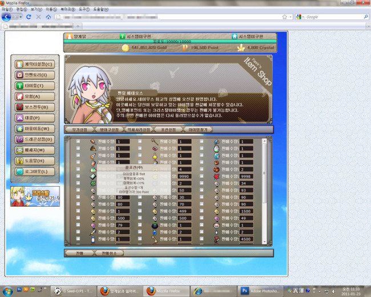Click the item list scrollbar down arrow
371x297 pixels.
pos(264,242)
